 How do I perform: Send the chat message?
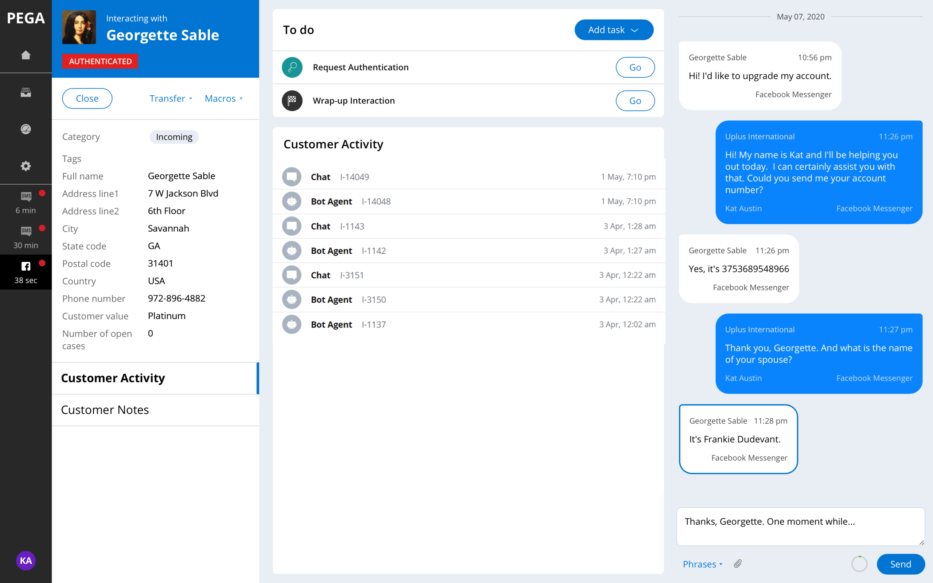click(900, 564)
